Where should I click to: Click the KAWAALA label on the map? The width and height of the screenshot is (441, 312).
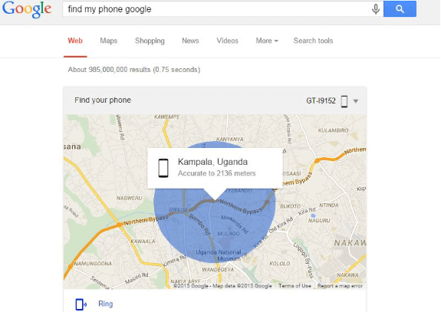[x=143, y=241]
